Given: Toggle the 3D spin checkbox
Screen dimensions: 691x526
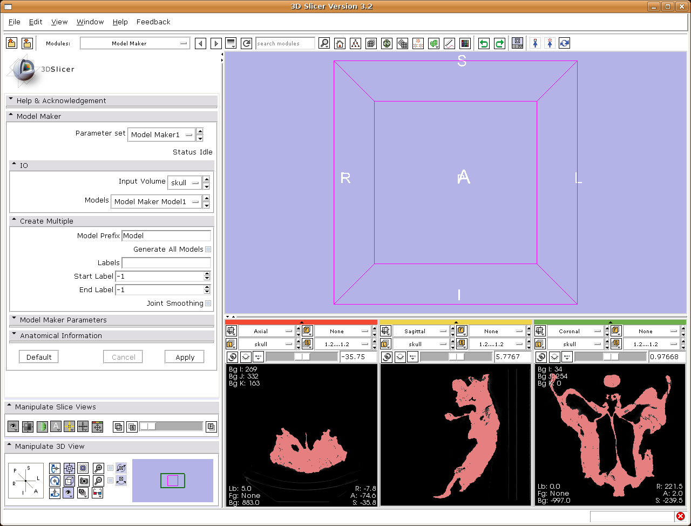Looking at the screenshot, I should 111,468.
